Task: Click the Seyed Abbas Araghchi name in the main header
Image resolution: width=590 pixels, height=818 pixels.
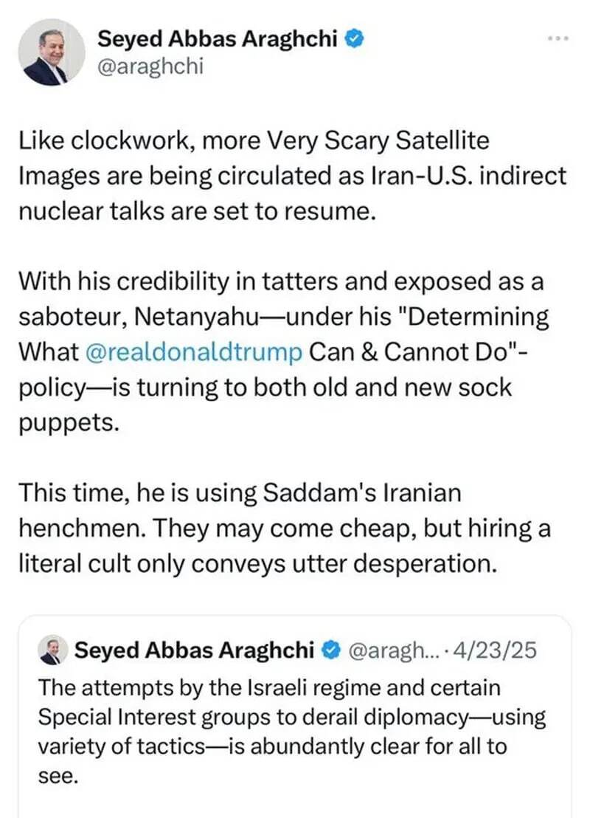Action: [220, 39]
